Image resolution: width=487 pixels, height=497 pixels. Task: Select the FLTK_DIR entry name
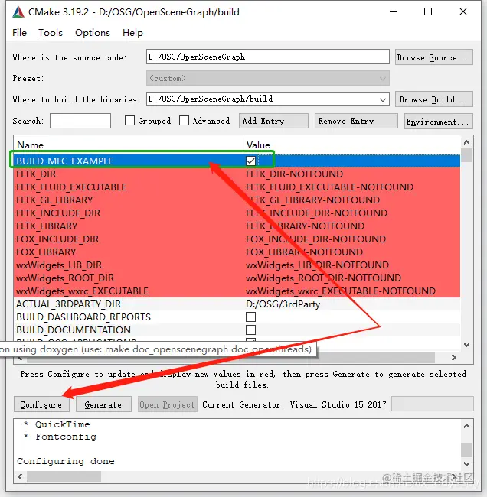pyautogui.click(x=36, y=174)
